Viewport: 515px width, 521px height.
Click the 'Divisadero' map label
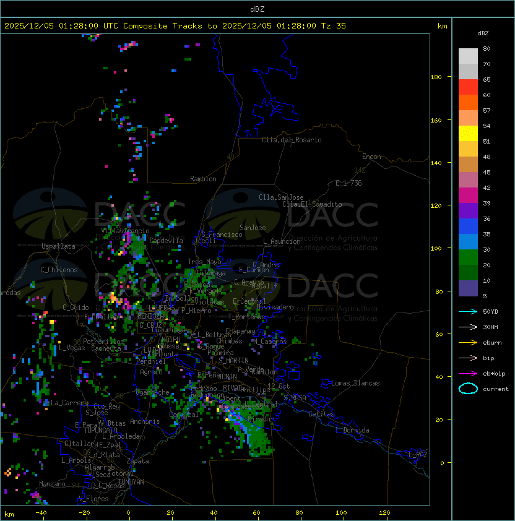pos(275,307)
